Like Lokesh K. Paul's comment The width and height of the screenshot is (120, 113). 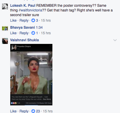coord(13,20)
